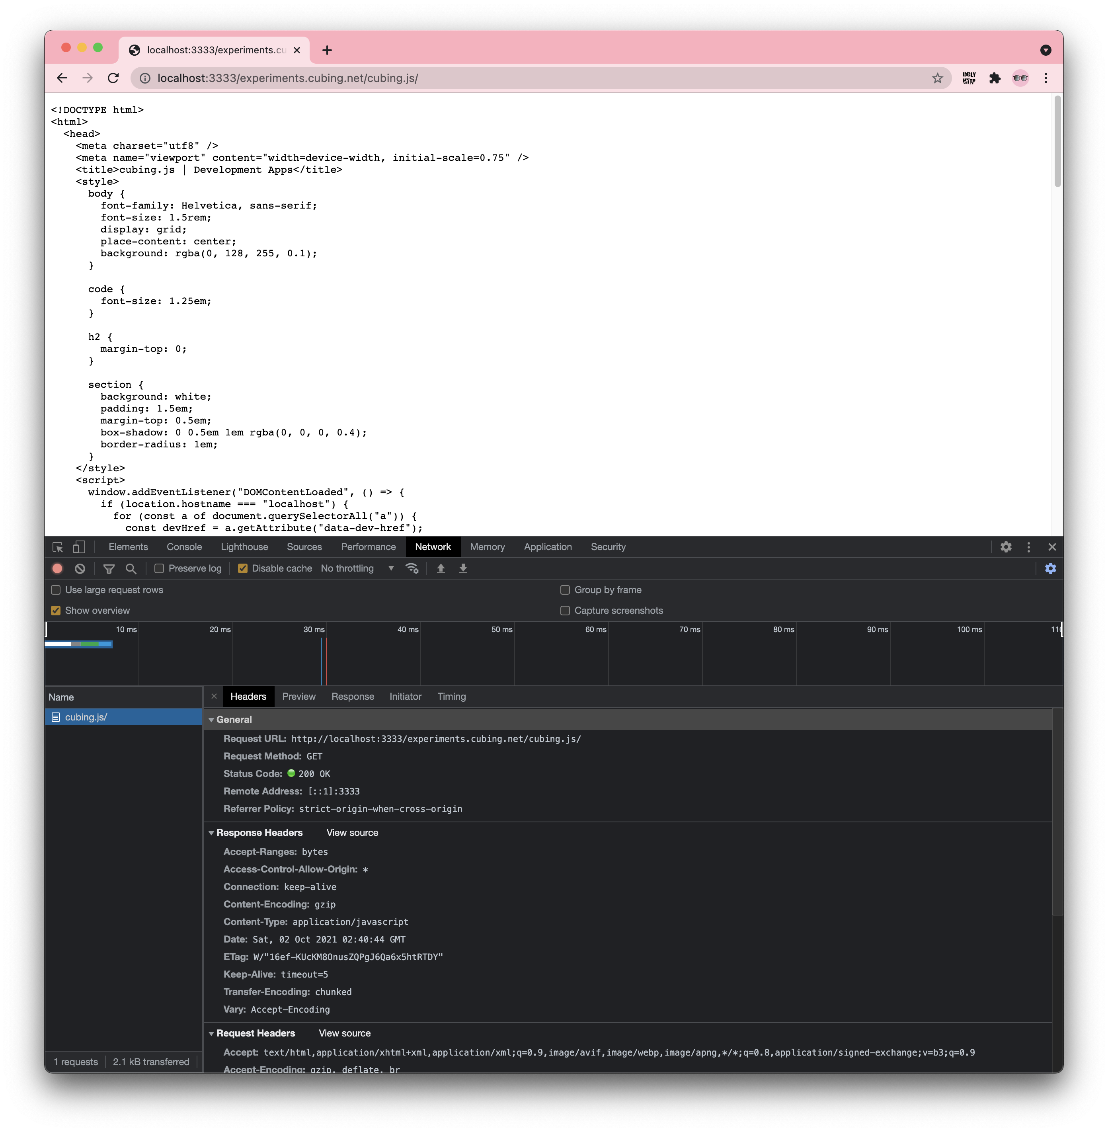Image resolution: width=1108 pixels, height=1132 pixels.
Task: Toggle the device emulation toolbar
Action: click(x=78, y=547)
